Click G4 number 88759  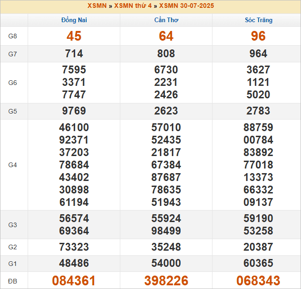click(x=259, y=127)
